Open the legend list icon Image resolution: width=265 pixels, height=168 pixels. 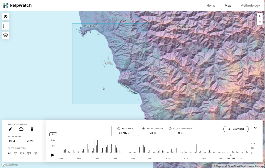click(x=6, y=26)
